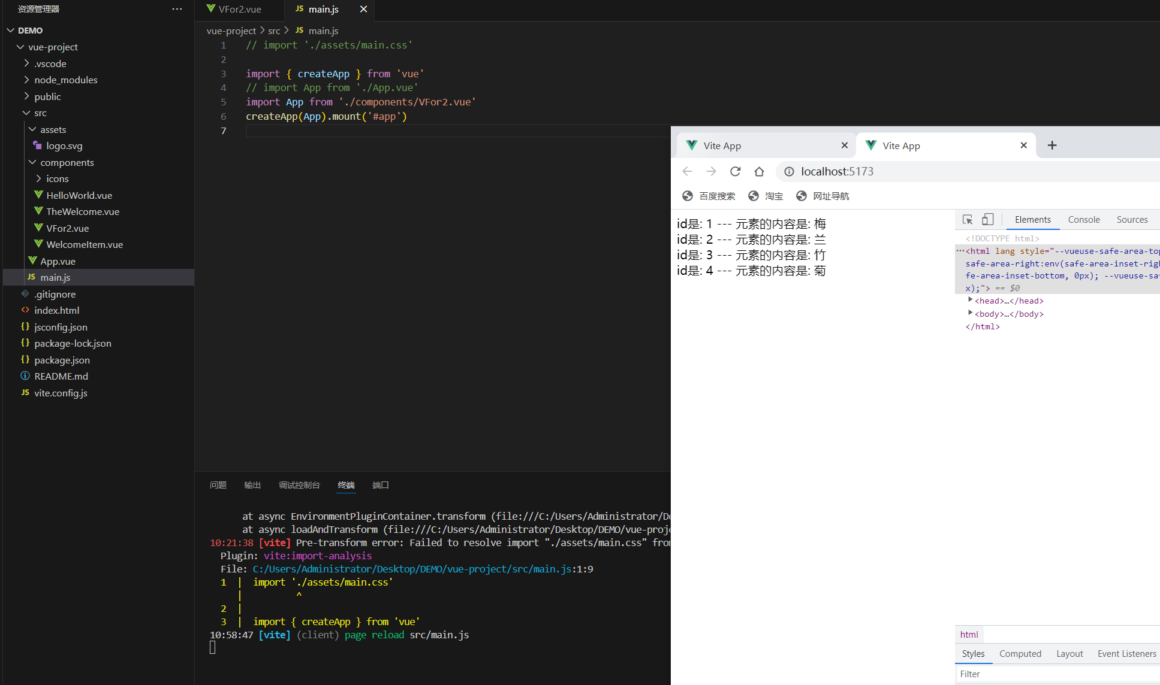View site information icon in address bar
Viewport: 1160px width, 685px height.
[x=789, y=171]
